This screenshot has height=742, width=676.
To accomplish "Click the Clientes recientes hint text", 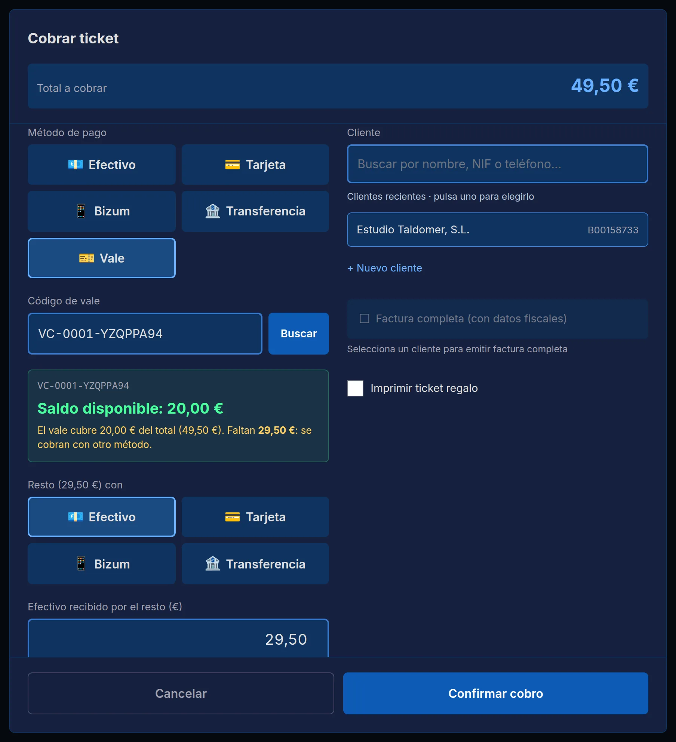I will (x=440, y=196).
